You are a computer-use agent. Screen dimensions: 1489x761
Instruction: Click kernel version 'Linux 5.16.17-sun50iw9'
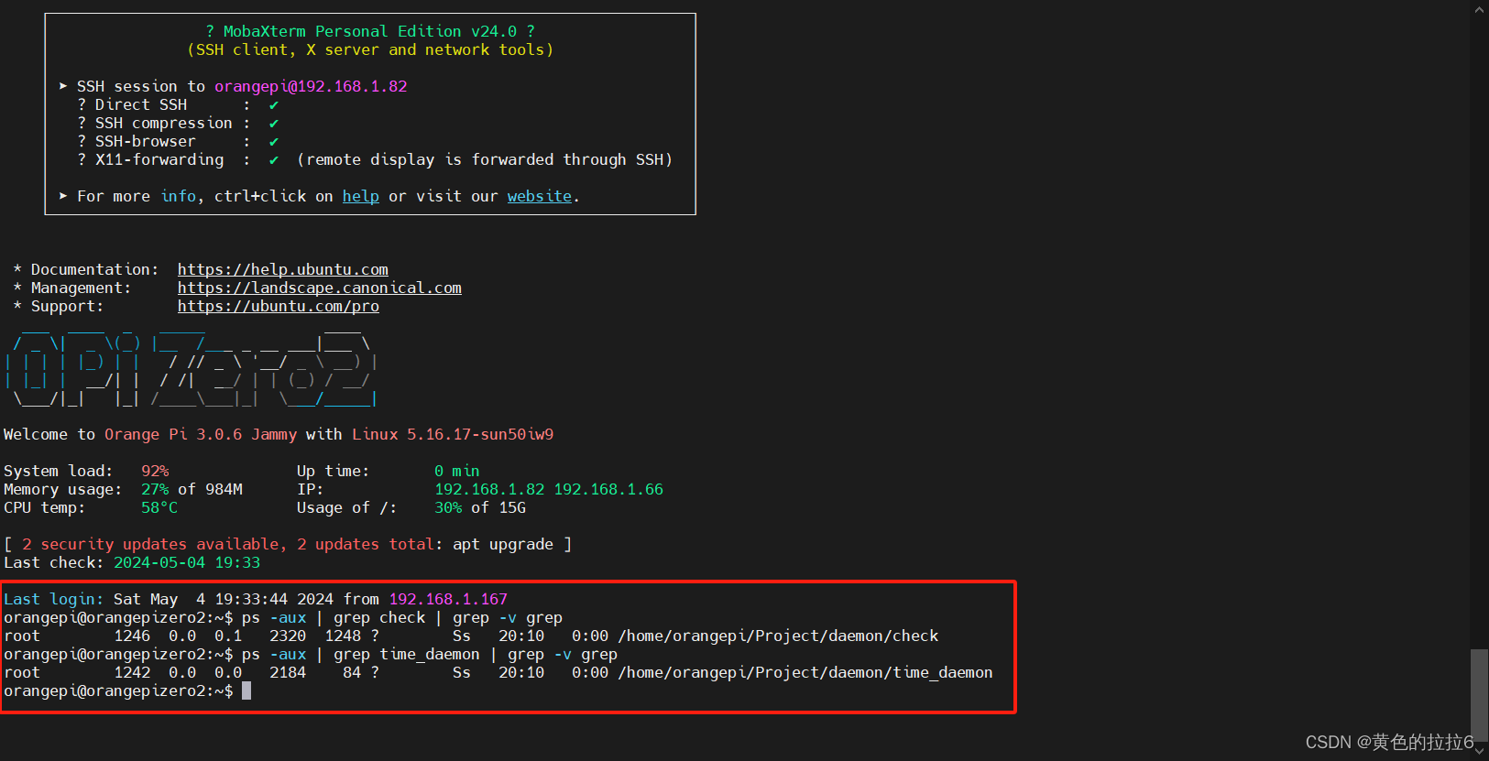(453, 434)
